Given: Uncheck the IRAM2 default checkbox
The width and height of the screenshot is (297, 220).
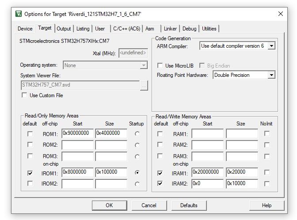Looking at the screenshot, I should coord(160,183).
